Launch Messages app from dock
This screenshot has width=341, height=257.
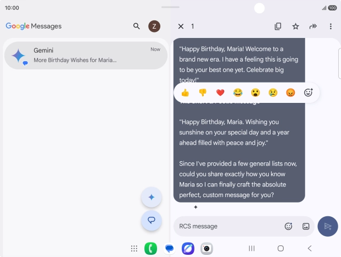[x=169, y=249]
